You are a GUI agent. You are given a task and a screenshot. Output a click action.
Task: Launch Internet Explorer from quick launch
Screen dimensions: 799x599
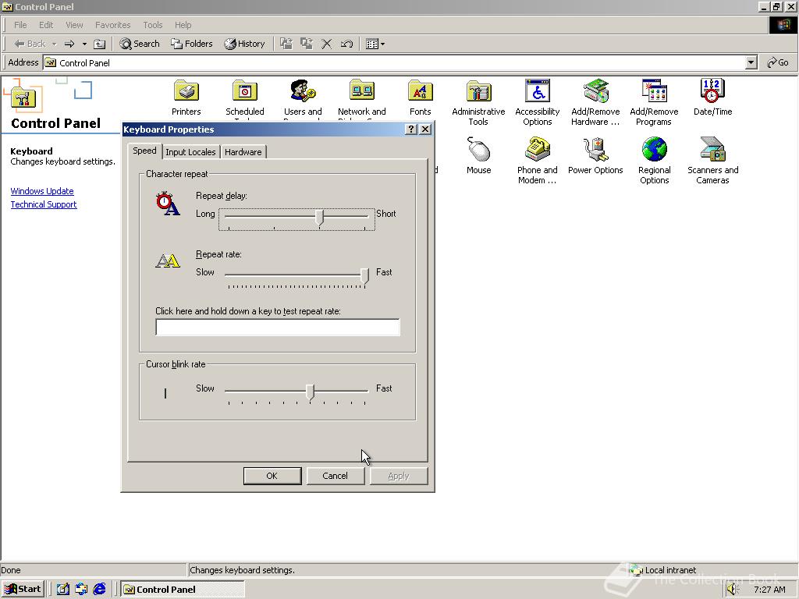(x=99, y=590)
